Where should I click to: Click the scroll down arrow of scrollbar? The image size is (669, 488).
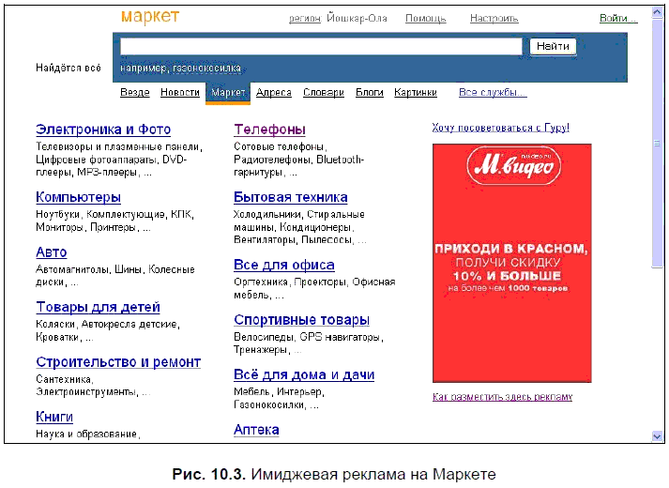(x=657, y=435)
